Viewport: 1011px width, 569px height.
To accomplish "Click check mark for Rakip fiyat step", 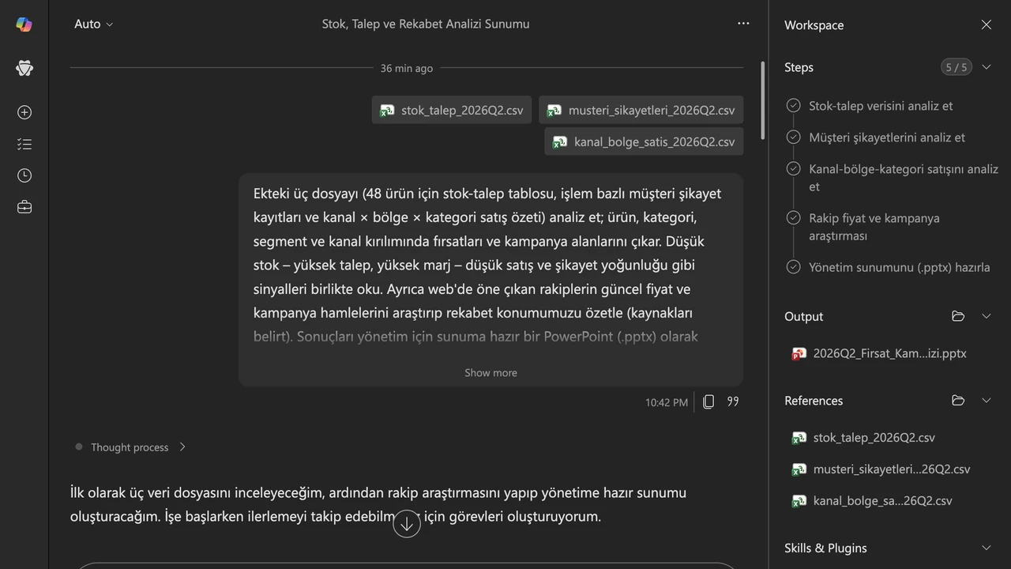I will click(794, 218).
